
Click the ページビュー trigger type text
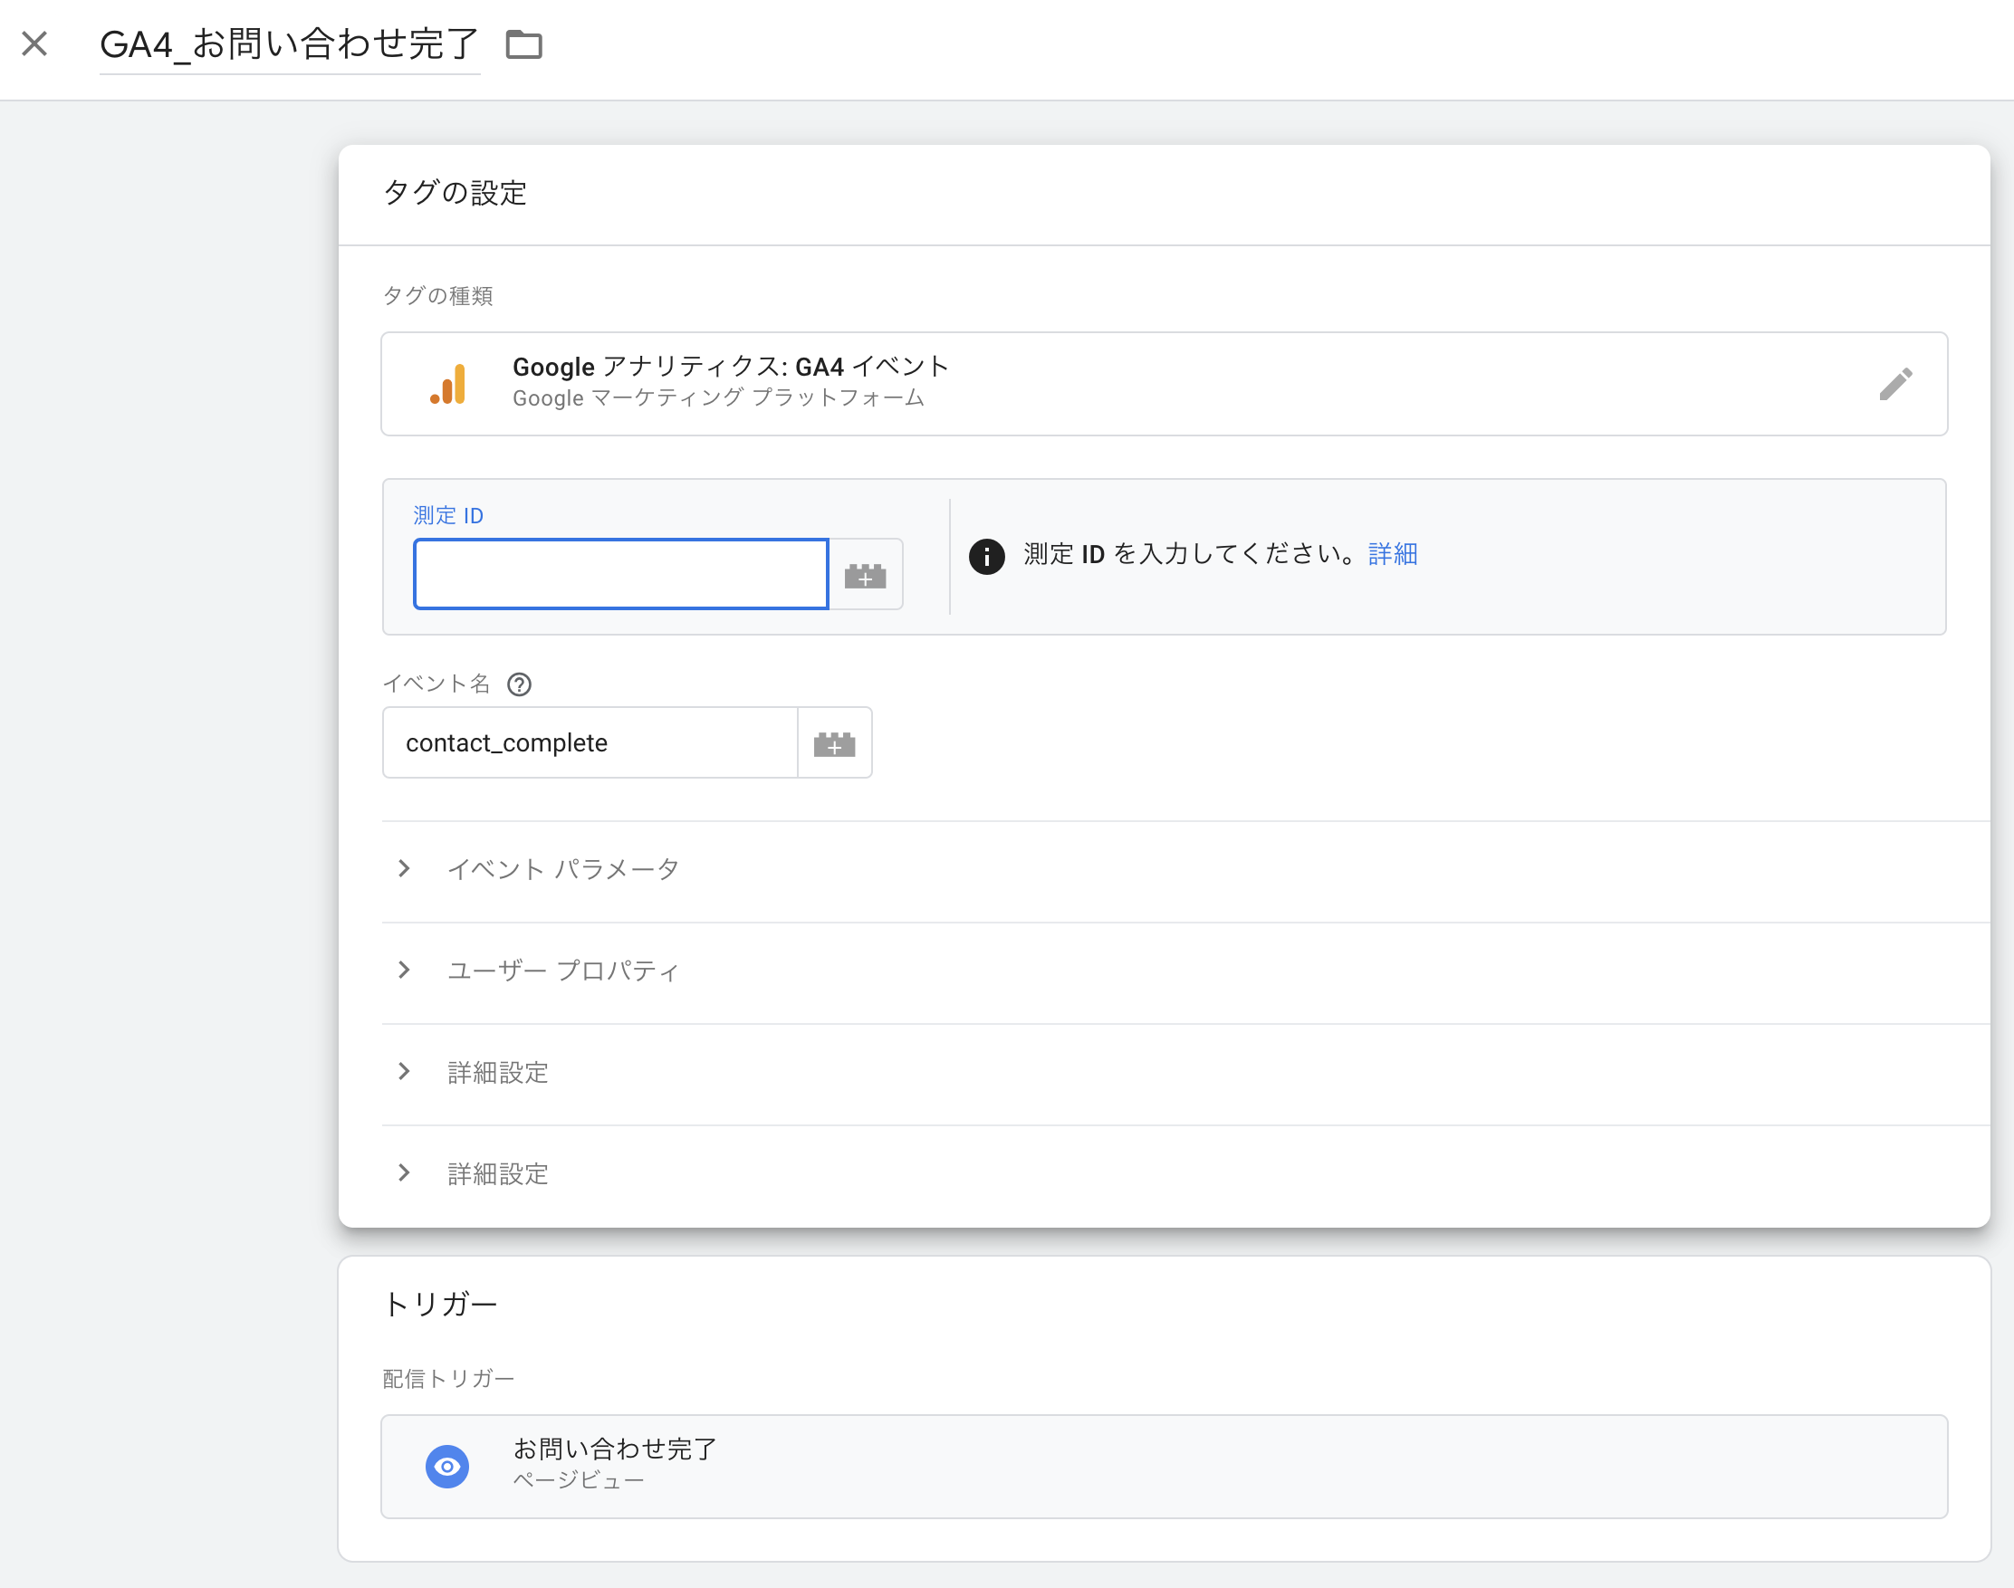579,1480
